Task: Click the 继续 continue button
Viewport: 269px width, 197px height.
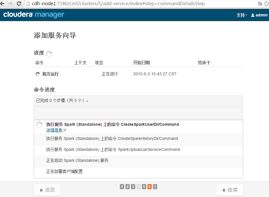Action: click(230, 190)
